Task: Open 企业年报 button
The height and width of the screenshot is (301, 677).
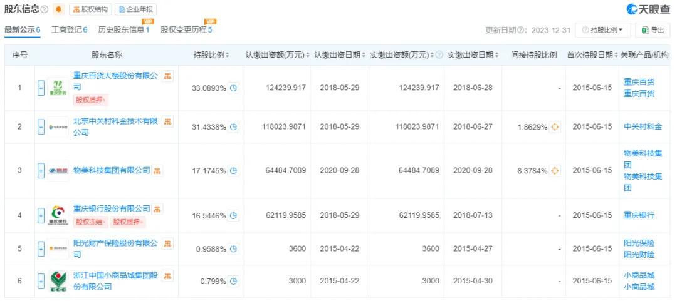Action: (135, 9)
